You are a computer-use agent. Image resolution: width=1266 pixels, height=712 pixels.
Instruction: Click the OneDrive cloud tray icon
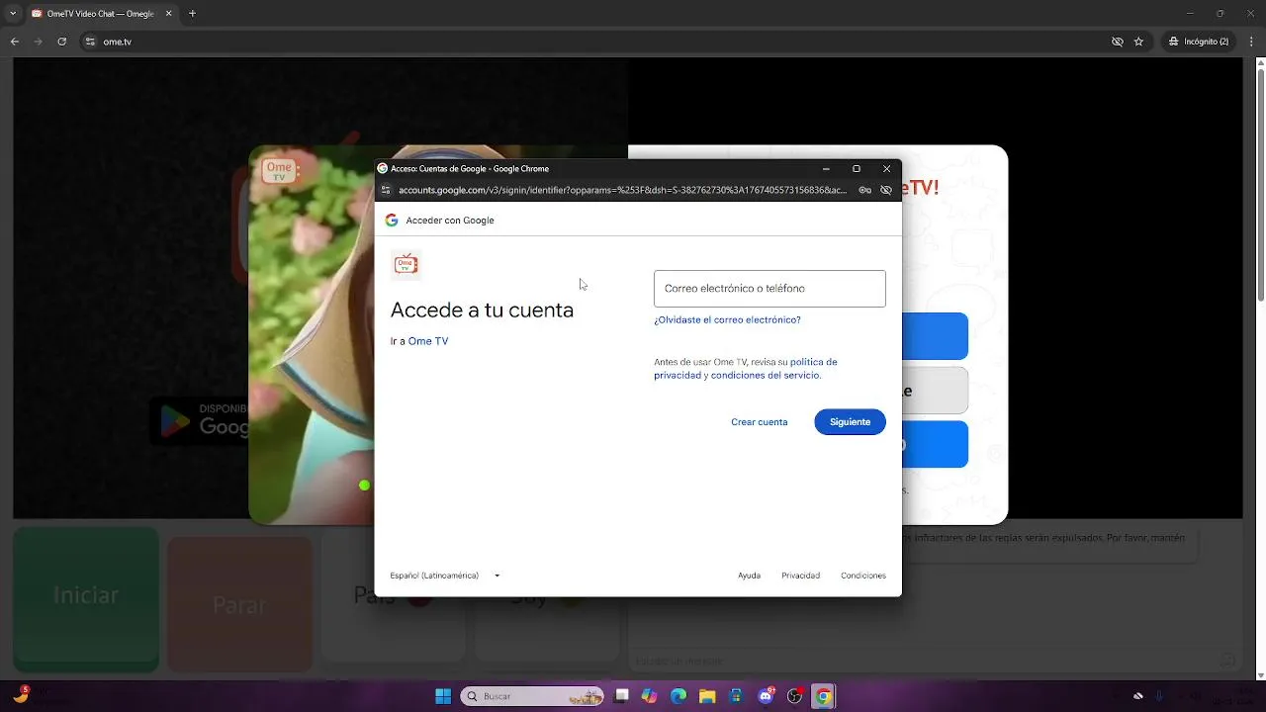1138,696
